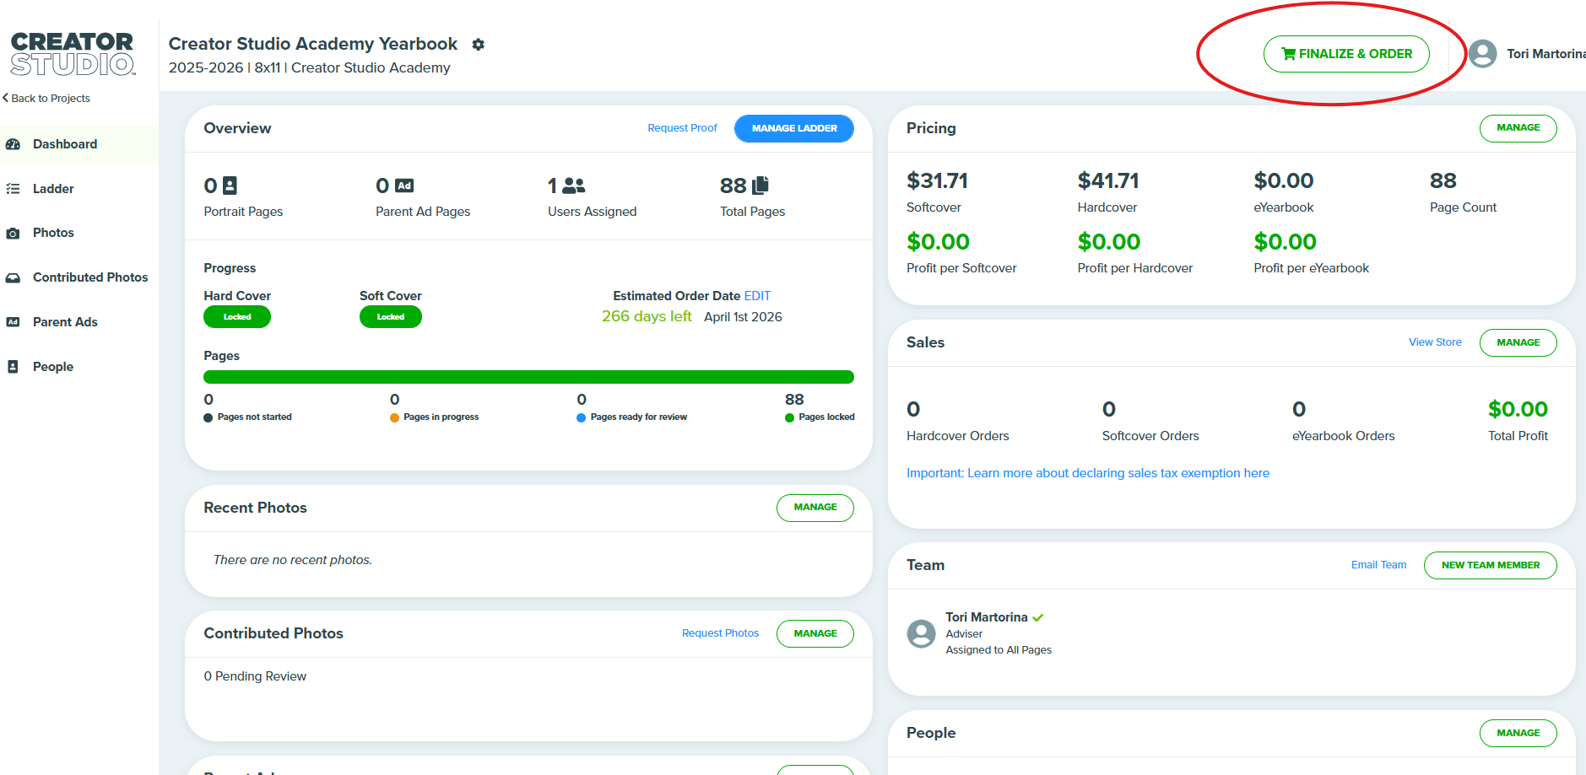
Task: Click Profit per Softcover $0.00 value
Action: tap(938, 242)
